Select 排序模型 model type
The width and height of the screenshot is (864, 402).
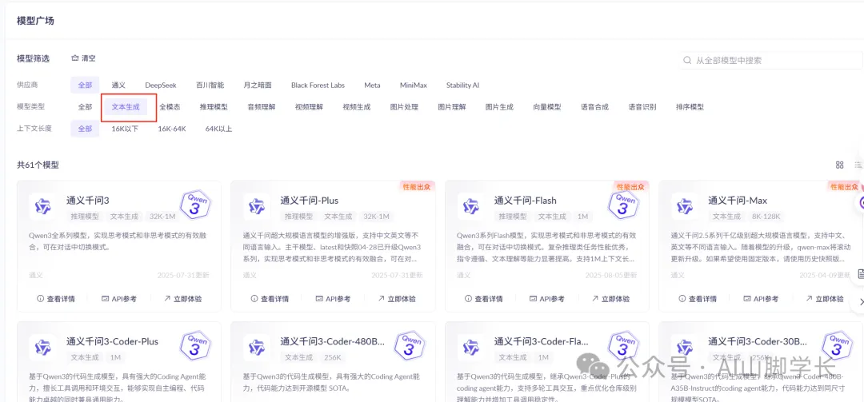point(690,107)
